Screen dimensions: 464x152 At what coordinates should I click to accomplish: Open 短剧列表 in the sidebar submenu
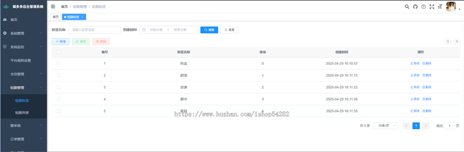pos(23,113)
